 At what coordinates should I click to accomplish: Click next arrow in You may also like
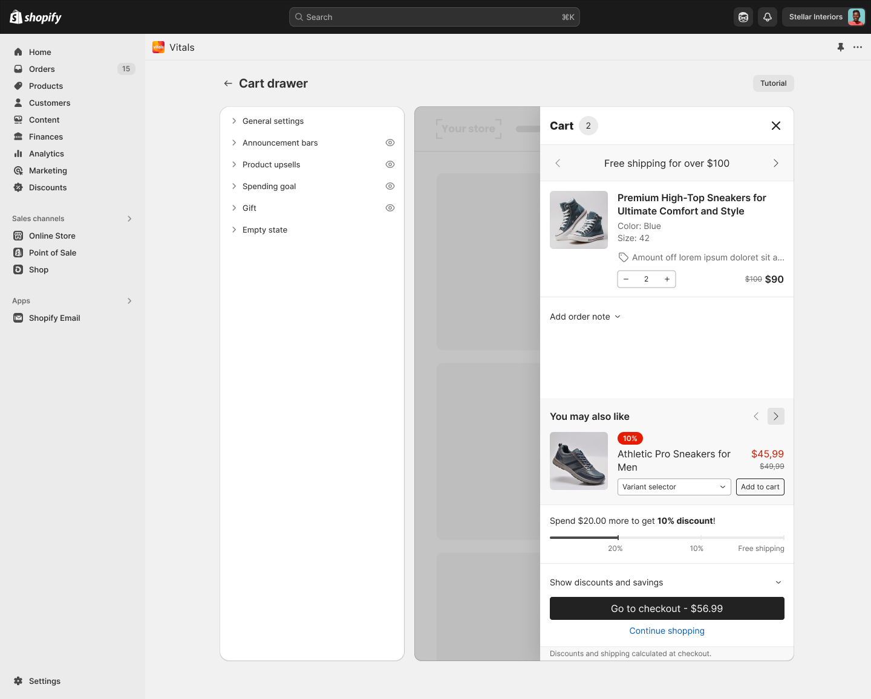776,416
